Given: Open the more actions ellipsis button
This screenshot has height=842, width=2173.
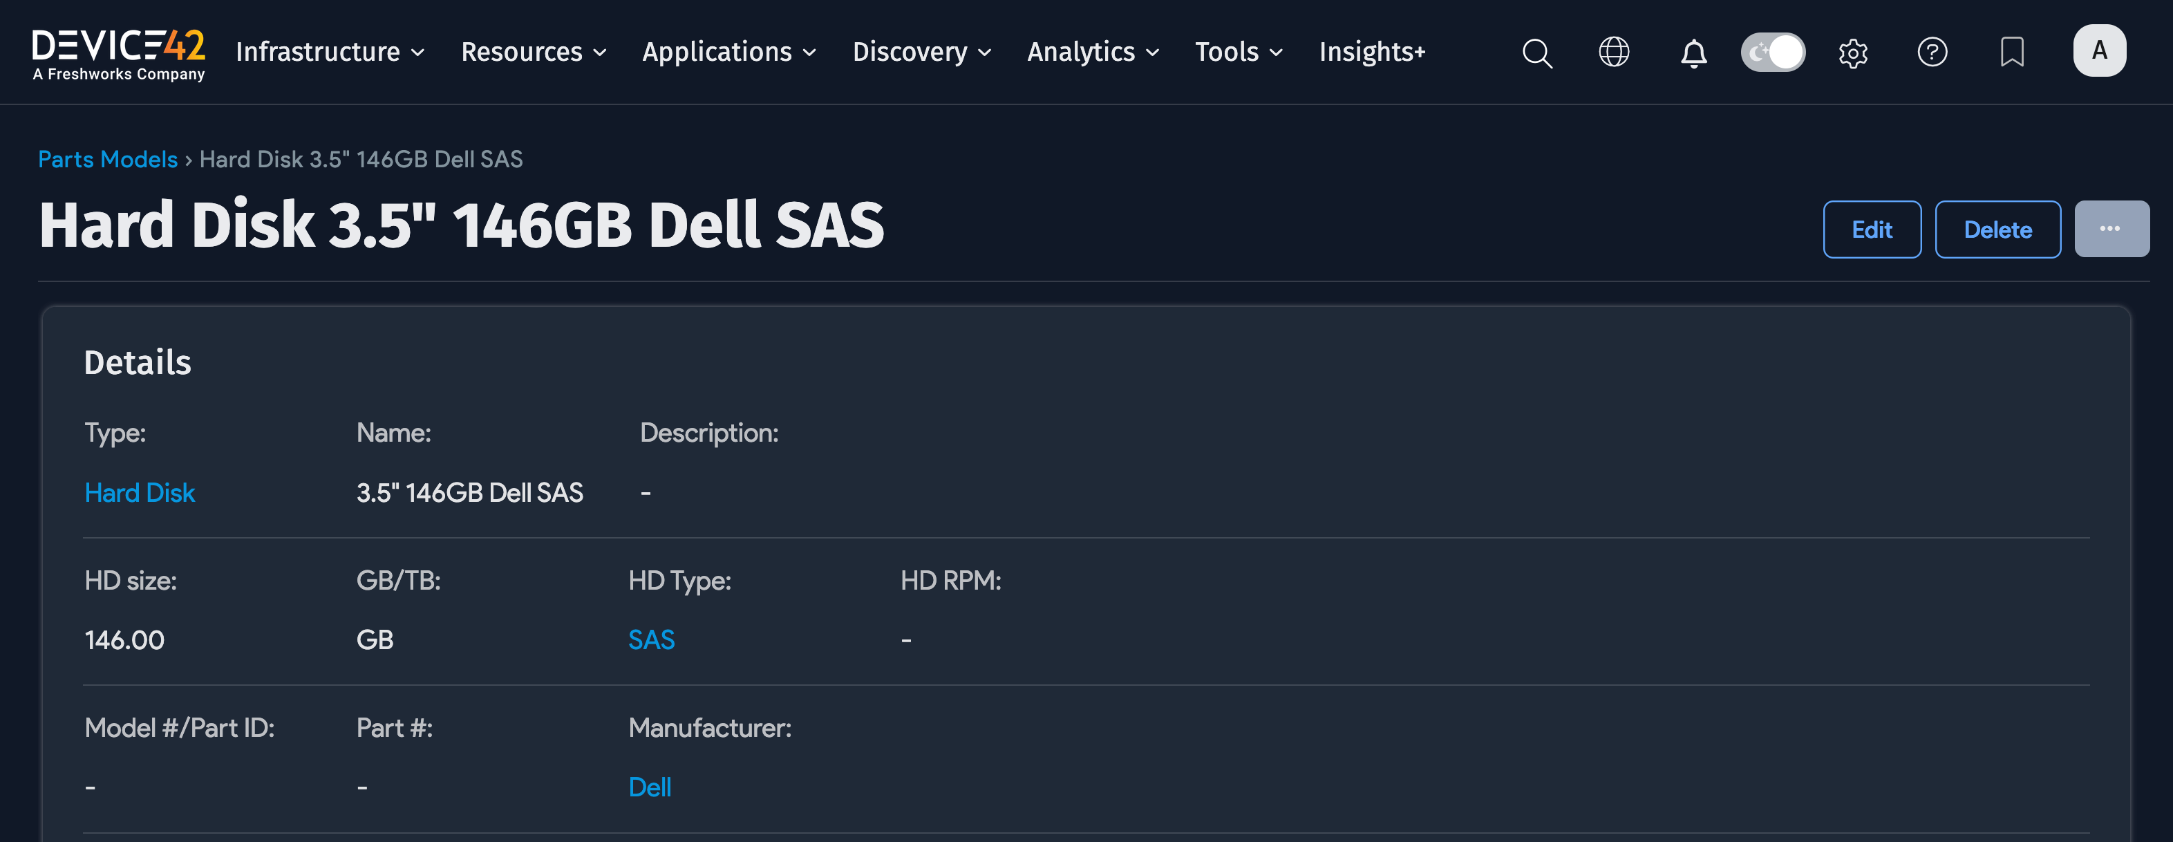Looking at the screenshot, I should (2111, 230).
